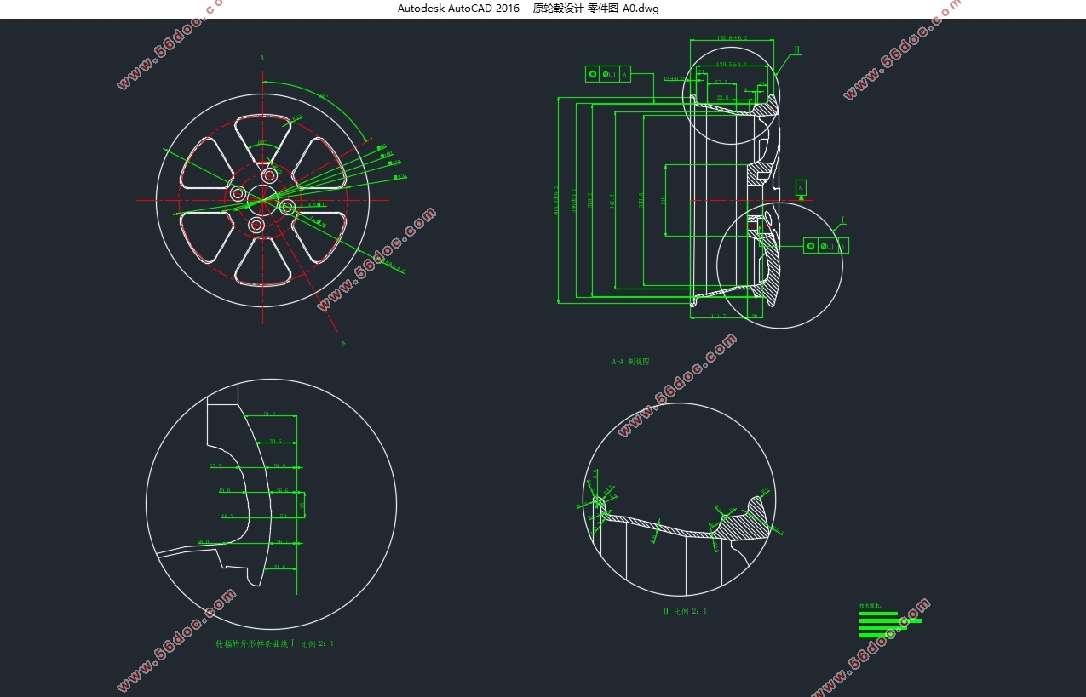Click the "51.2" dimension in spoke detail
Screen dimensions: 1086x697
pos(269,414)
